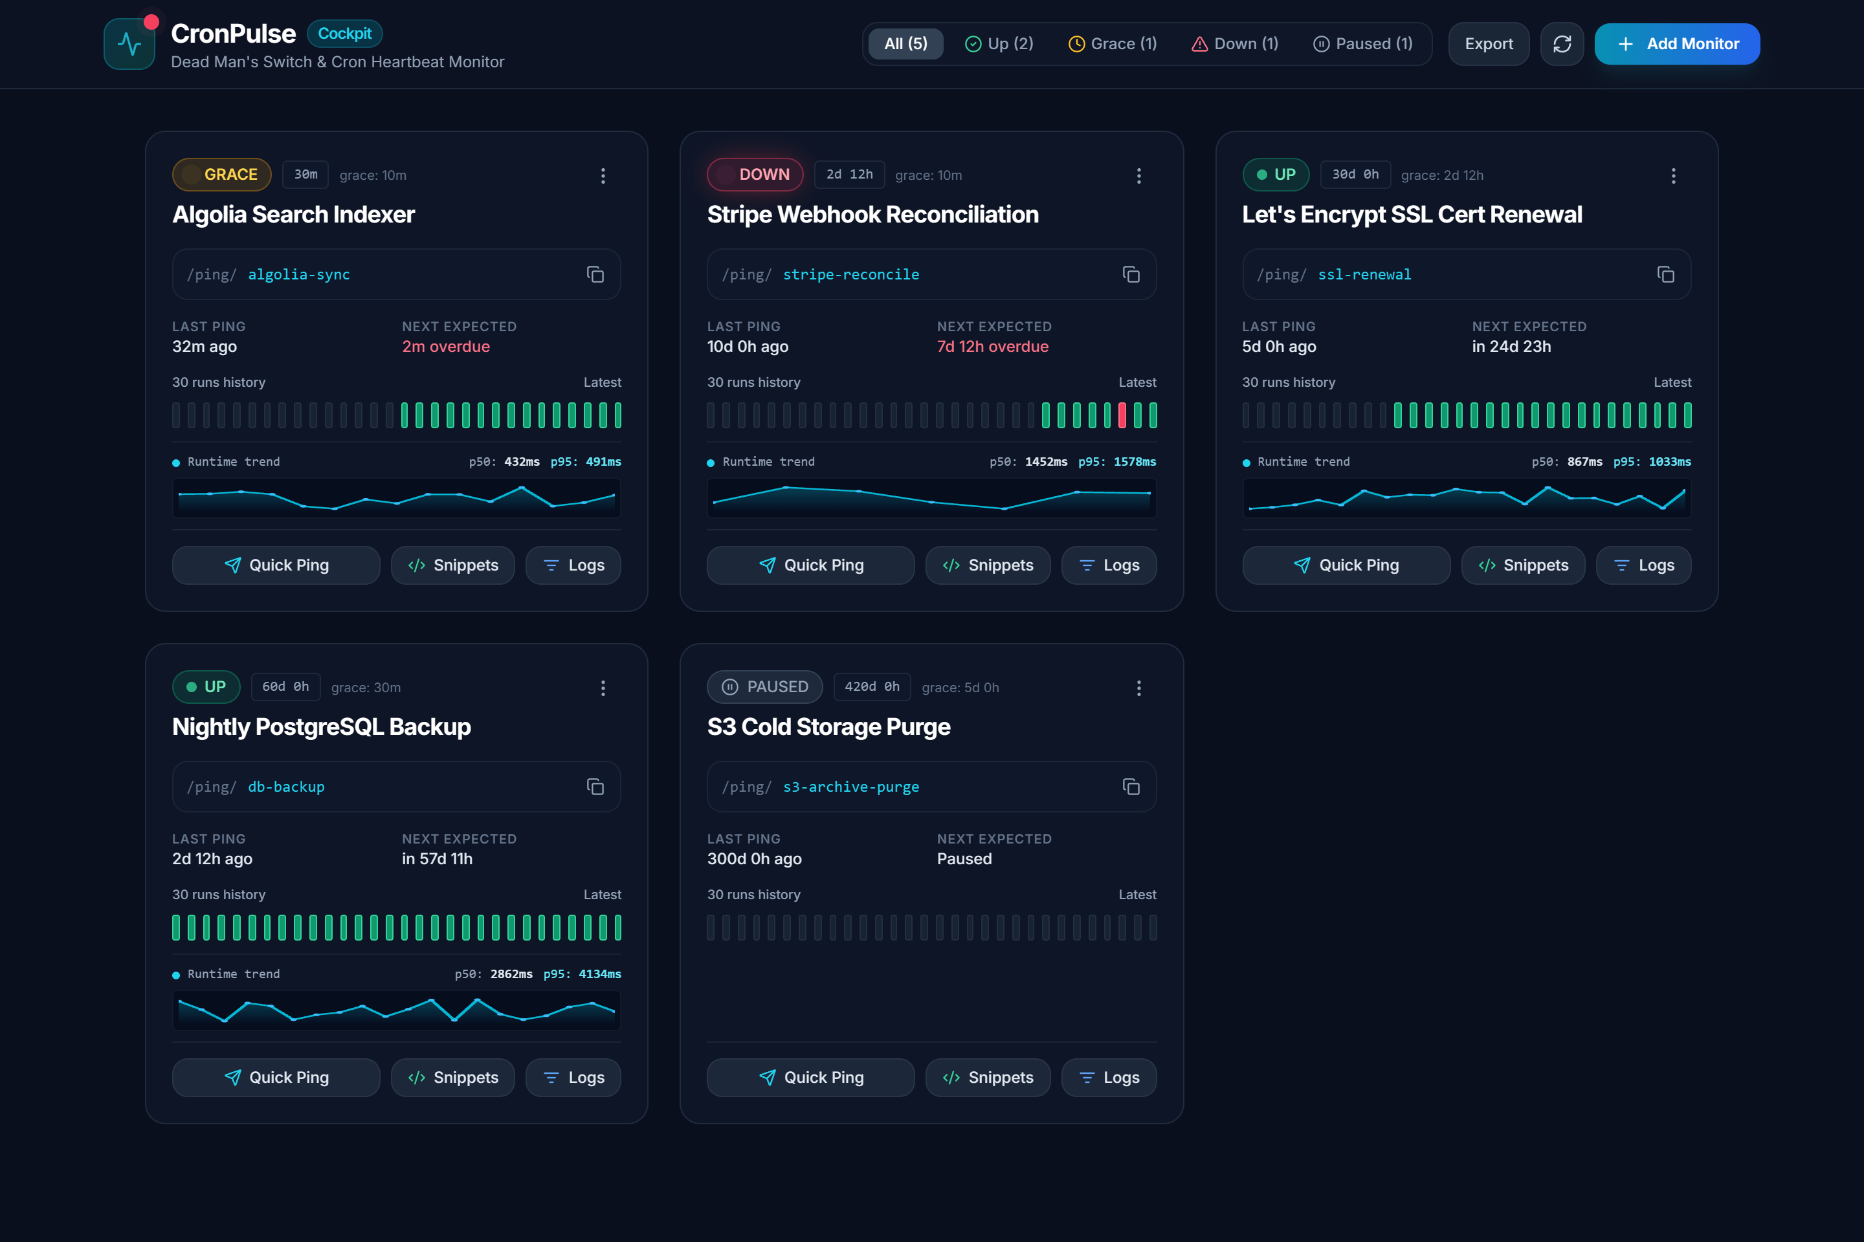Open Snippets for Nightly PostgreSQL Backup
1864x1242 pixels.
(x=452, y=1077)
